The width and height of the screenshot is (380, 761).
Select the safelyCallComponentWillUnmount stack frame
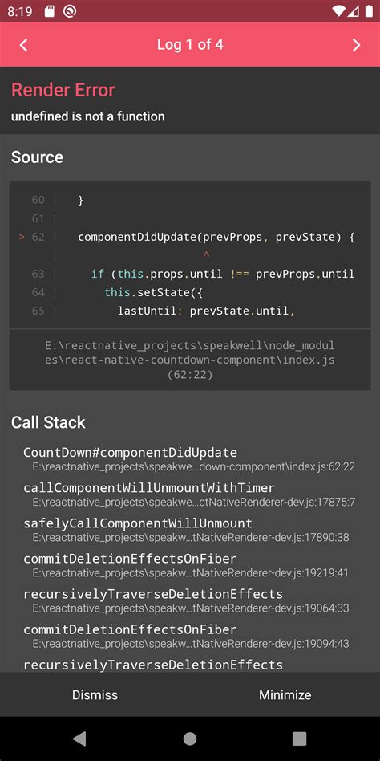pos(190,530)
